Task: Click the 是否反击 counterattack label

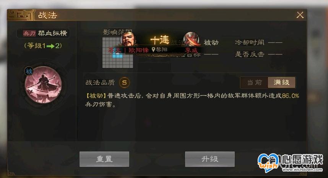Action: [x=250, y=54]
